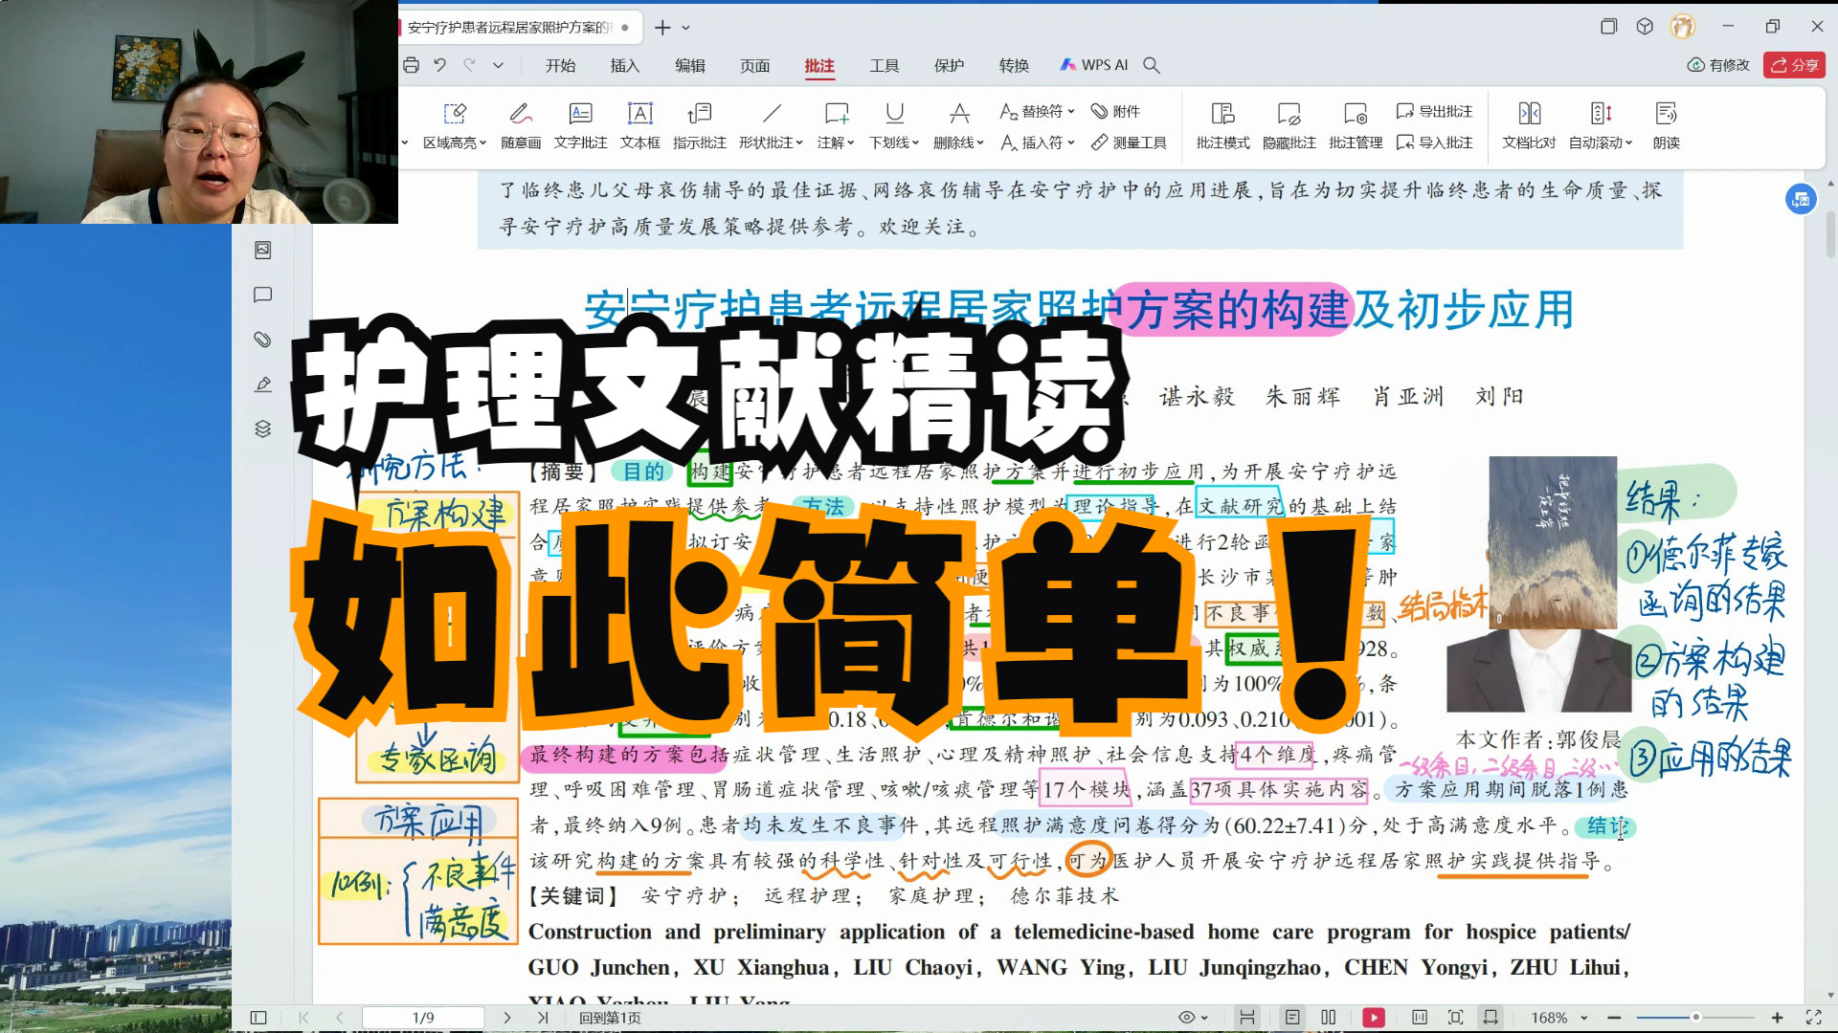Toggle 隐藏批注 hide annotations
The height and width of the screenshot is (1033, 1838).
pos(1289,126)
